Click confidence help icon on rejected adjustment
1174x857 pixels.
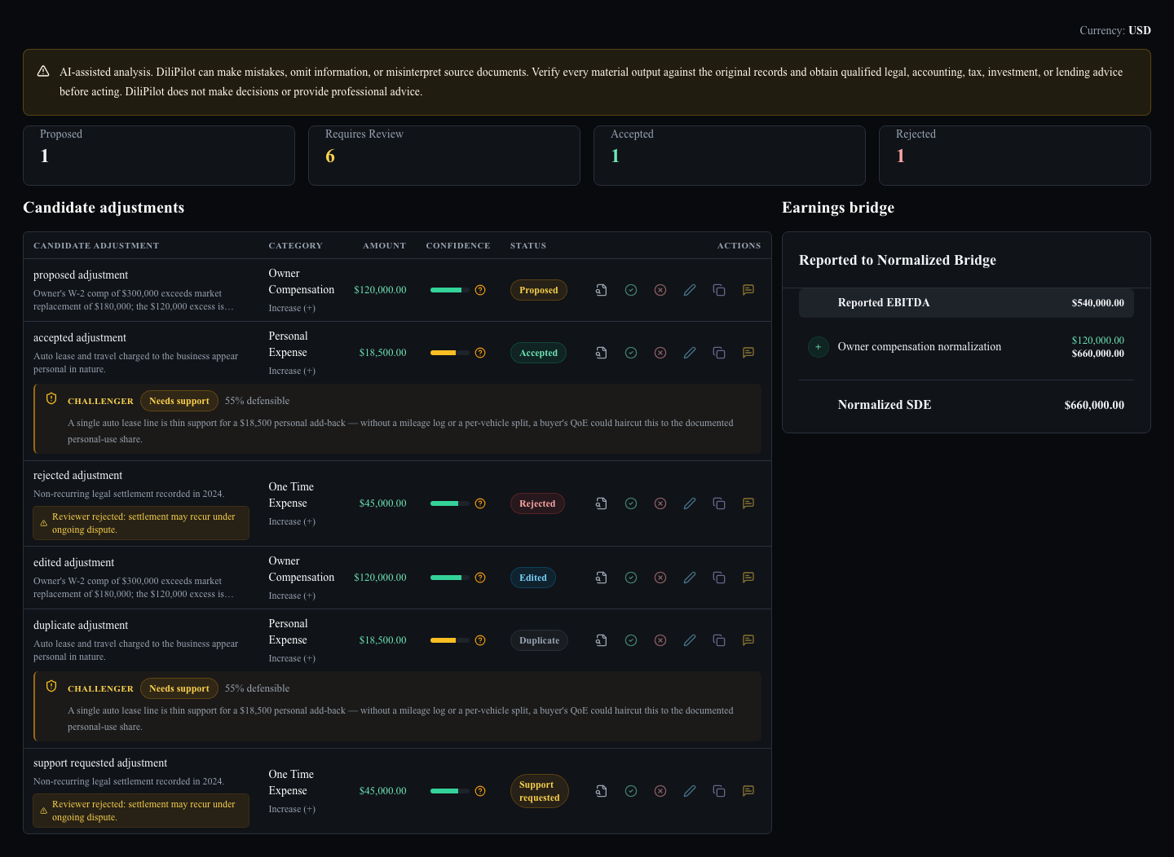[x=480, y=503]
